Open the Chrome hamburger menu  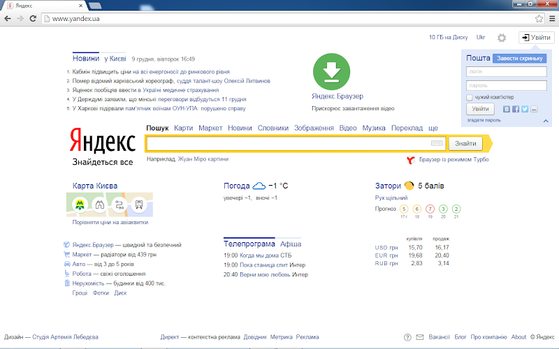click(x=552, y=19)
